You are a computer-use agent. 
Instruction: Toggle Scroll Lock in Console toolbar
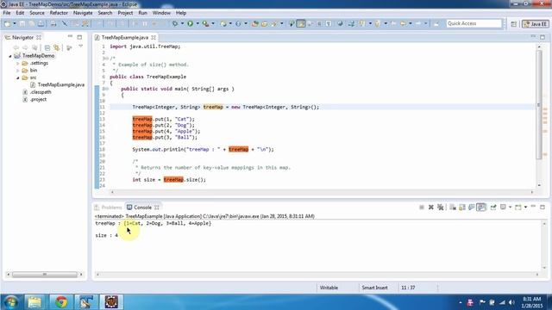coord(462,208)
